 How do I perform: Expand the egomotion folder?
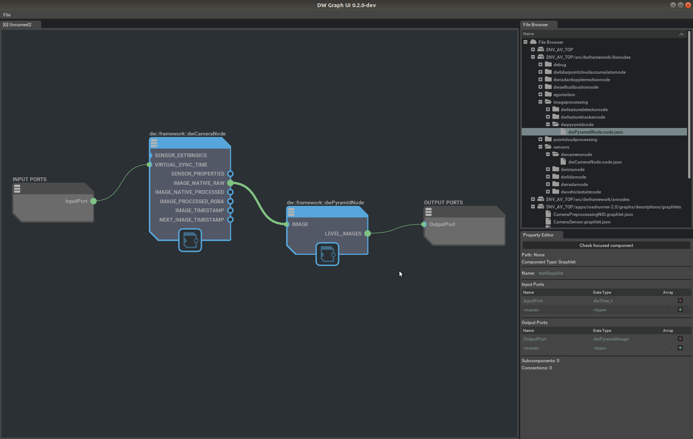pyautogui.click(x=540, y=94)
